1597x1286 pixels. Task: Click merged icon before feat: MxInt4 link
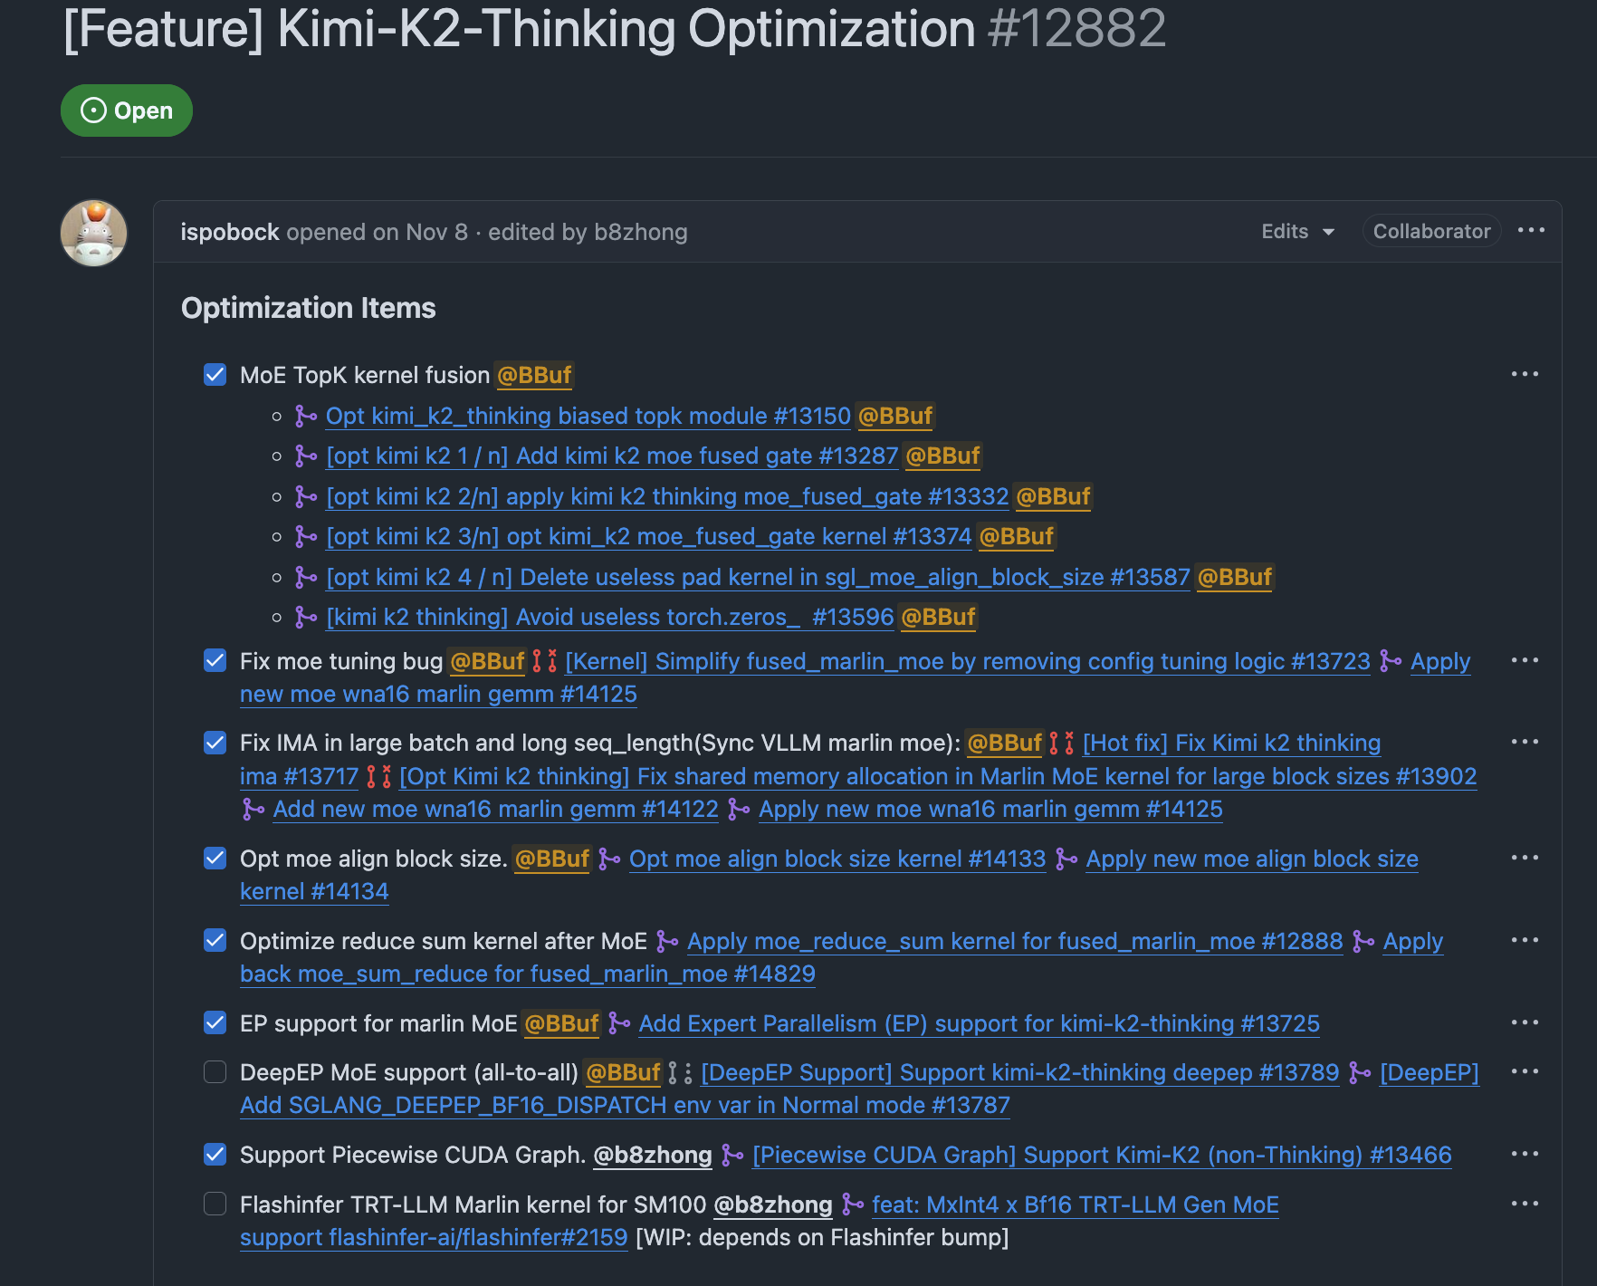point(853,1204)
